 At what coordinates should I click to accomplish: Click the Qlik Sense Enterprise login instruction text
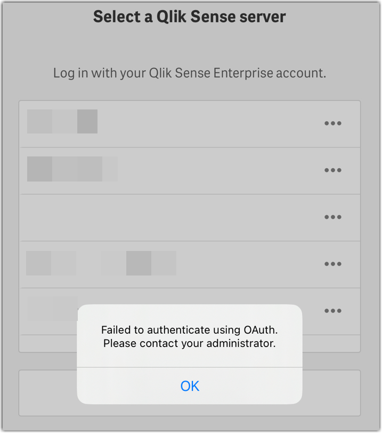190,73
